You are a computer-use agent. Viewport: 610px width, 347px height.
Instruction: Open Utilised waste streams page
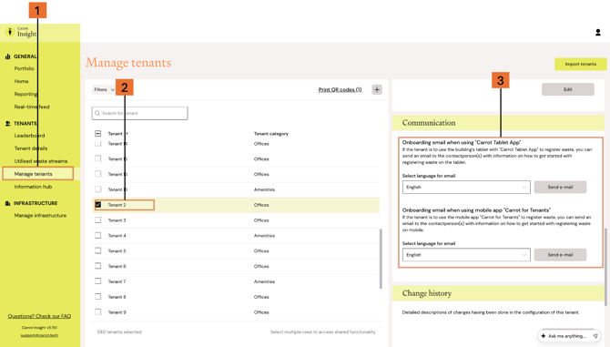point(41,161)
